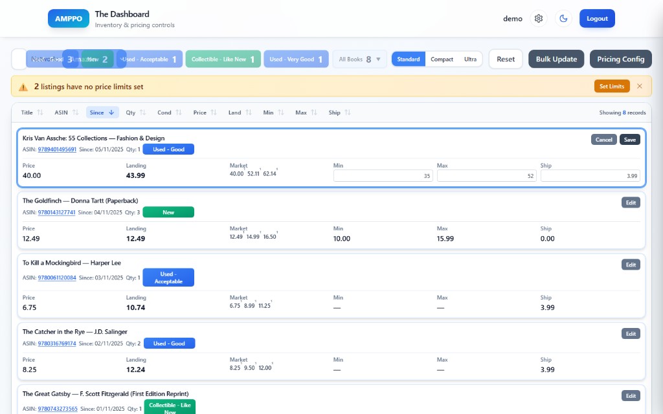
Task: Click the Mockingbird Landing value 10.74
Action: click(x=135, y=307)
